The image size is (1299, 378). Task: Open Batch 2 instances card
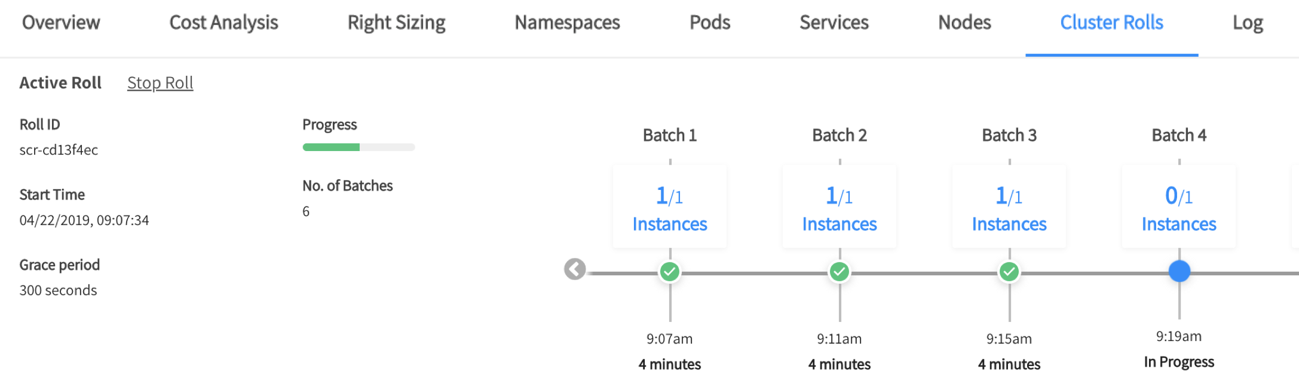click(840, 207)
